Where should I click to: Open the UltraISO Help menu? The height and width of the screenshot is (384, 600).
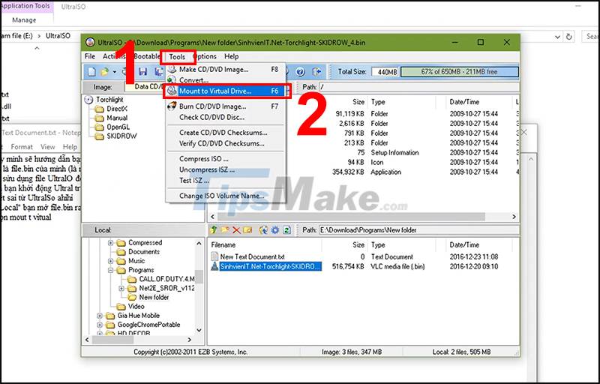point(232,56)
